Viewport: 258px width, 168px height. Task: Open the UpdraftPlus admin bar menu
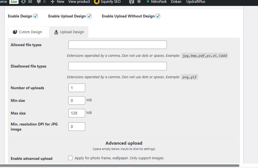[x=196, y=2]
